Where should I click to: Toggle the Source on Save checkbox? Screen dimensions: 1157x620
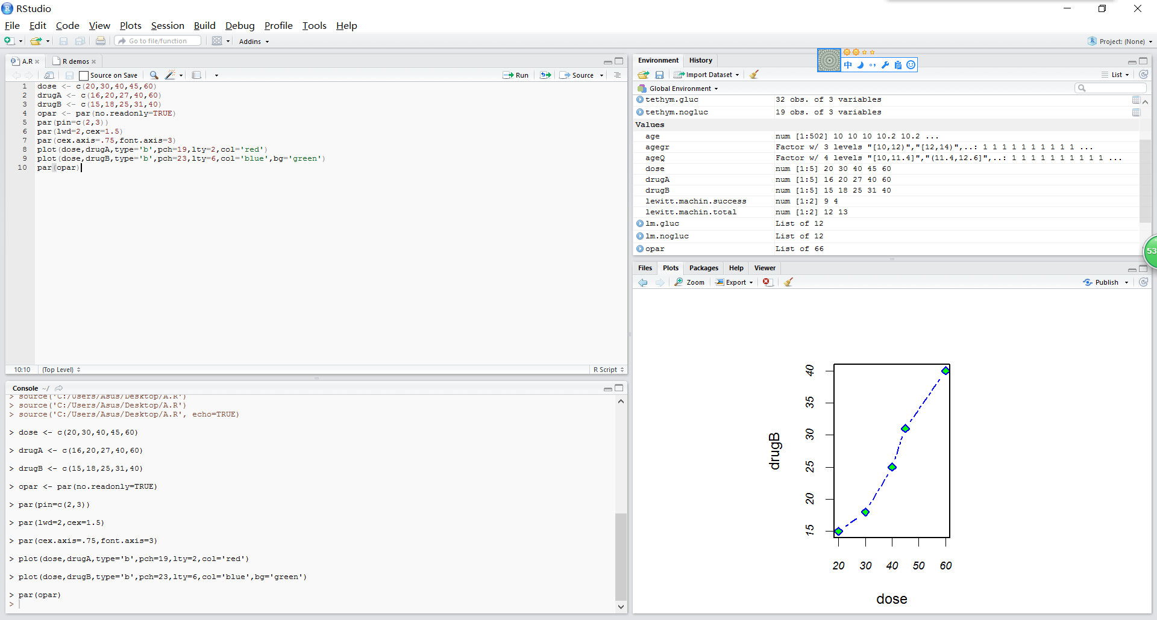(x=84, y=76)
